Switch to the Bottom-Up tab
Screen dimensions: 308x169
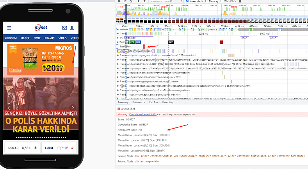coord(139,103)
